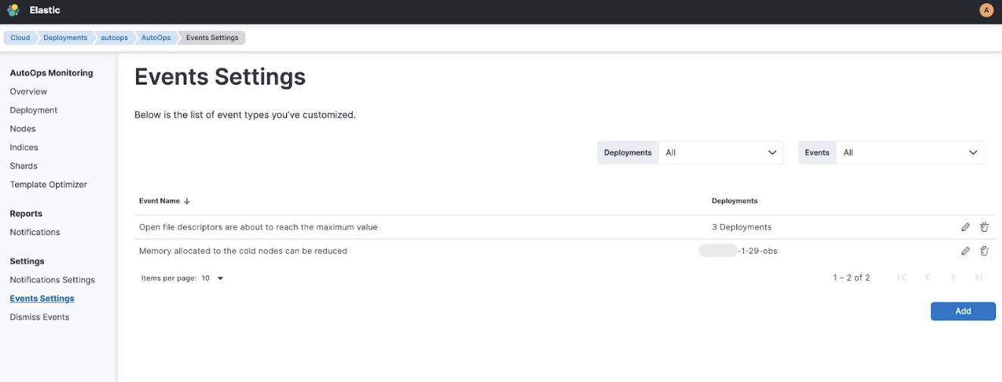Go to first page of events
1002x382 pixels.
pyautogui.click(x=901, y=278)
